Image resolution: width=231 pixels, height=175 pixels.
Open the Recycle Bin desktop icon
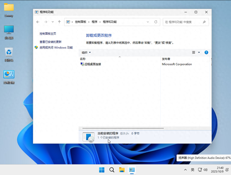pyautogui.click(x=9, y=52)
